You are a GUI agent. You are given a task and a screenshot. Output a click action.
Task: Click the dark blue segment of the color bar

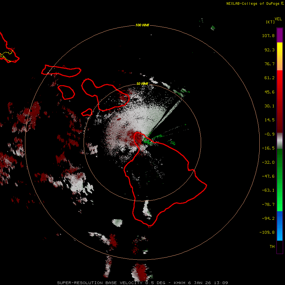[280, 218]
